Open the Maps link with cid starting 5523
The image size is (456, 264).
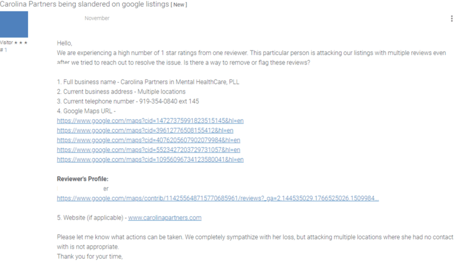(x=148, y=150)
